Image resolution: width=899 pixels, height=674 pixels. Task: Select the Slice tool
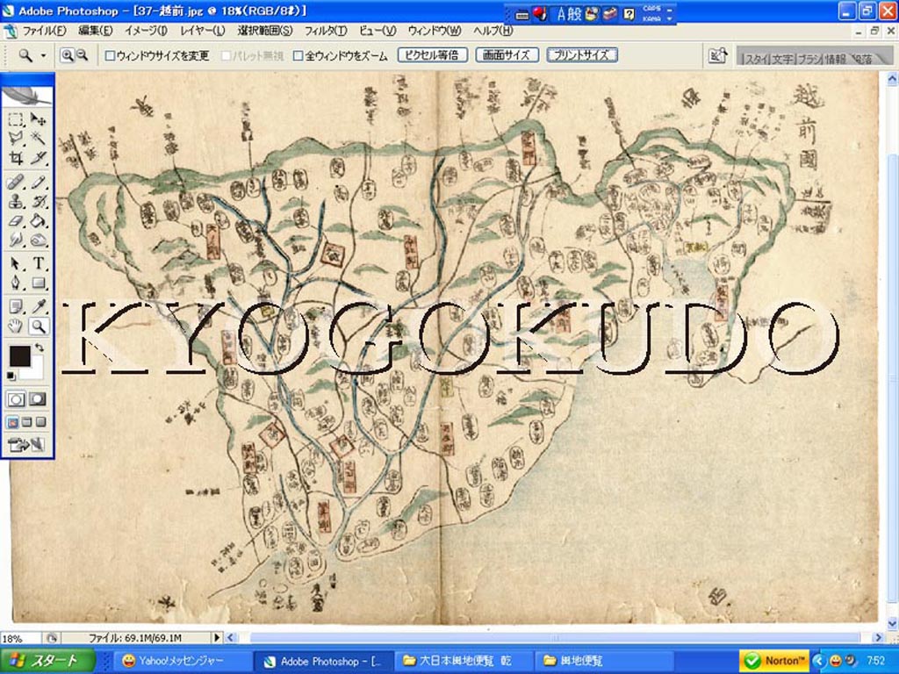click(x=38, y=157)
